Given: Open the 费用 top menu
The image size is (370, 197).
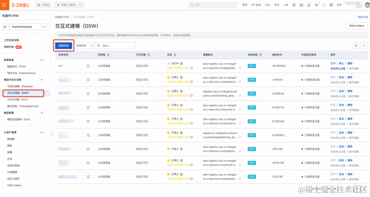Looking at the screenshot, I should pyautogui.click(x=244, y=5).
